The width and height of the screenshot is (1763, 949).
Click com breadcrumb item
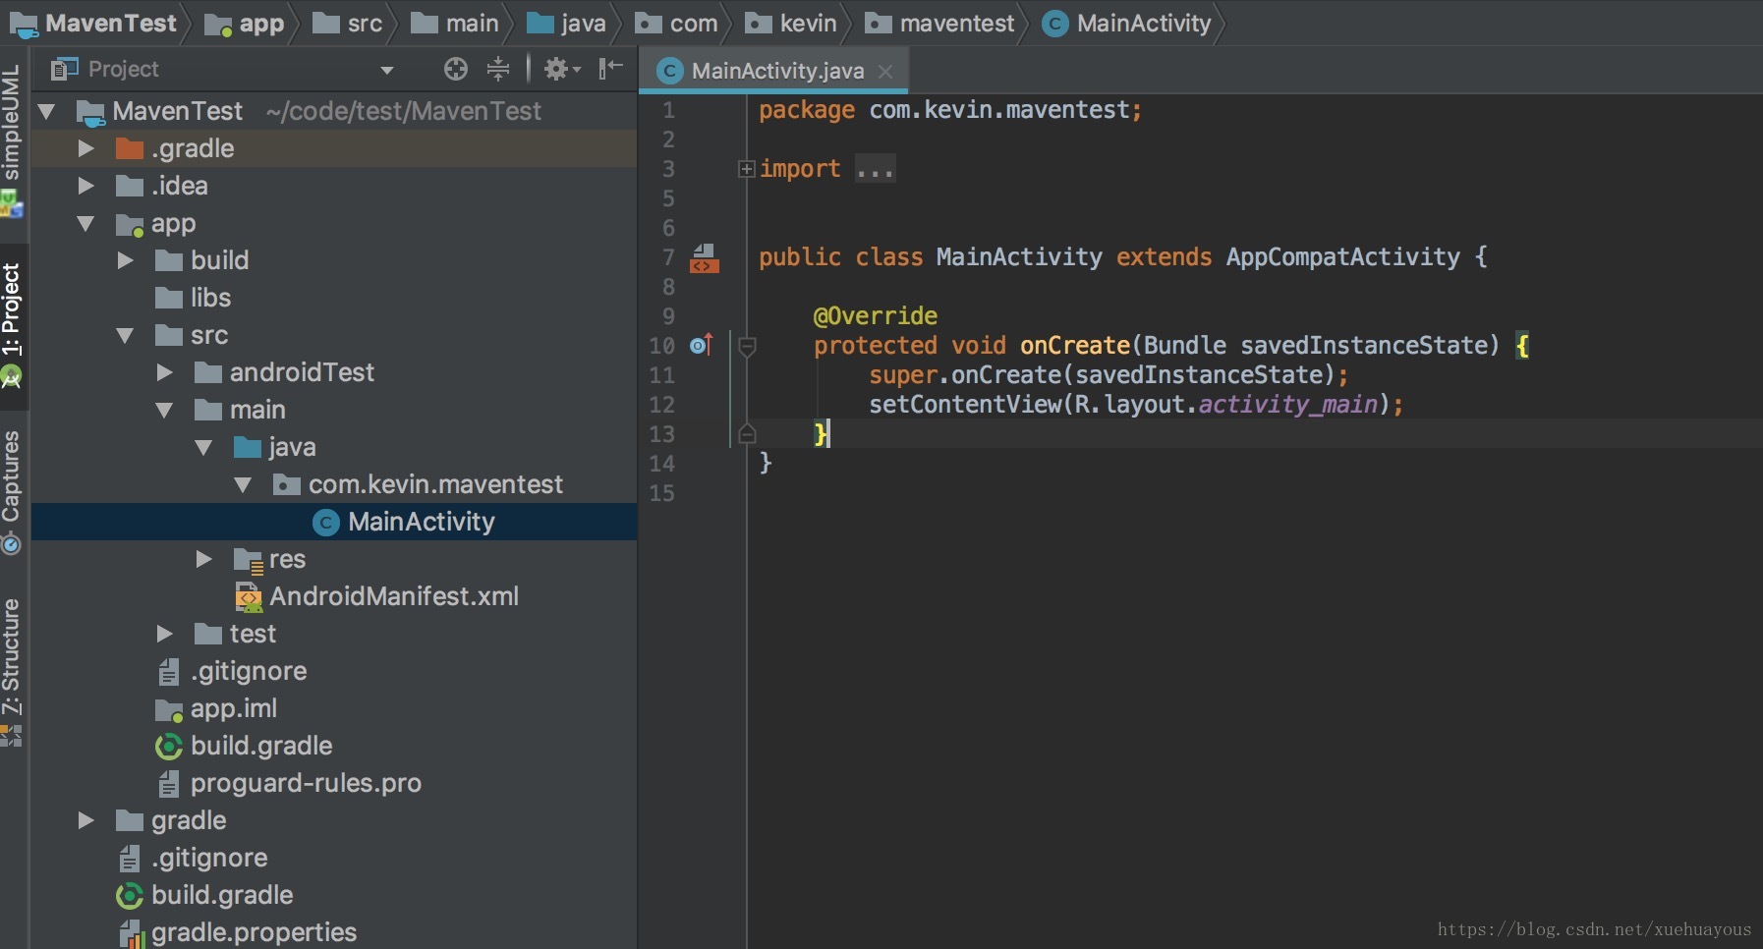[676, 24]
